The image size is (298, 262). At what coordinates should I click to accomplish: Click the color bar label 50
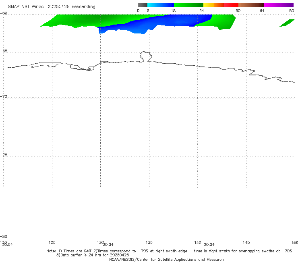pos(238,10)
